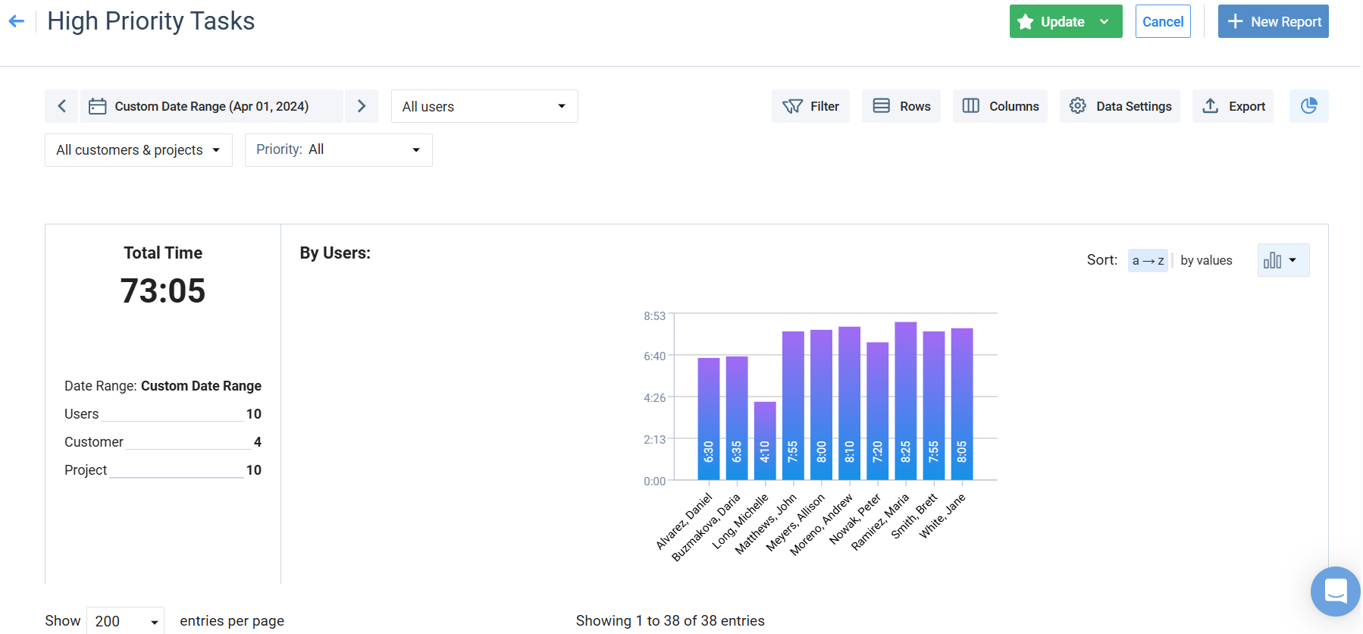Screen dimensions: 1363x634
Task: Click the Long, Michelle bar in chart
Action: 765,441
